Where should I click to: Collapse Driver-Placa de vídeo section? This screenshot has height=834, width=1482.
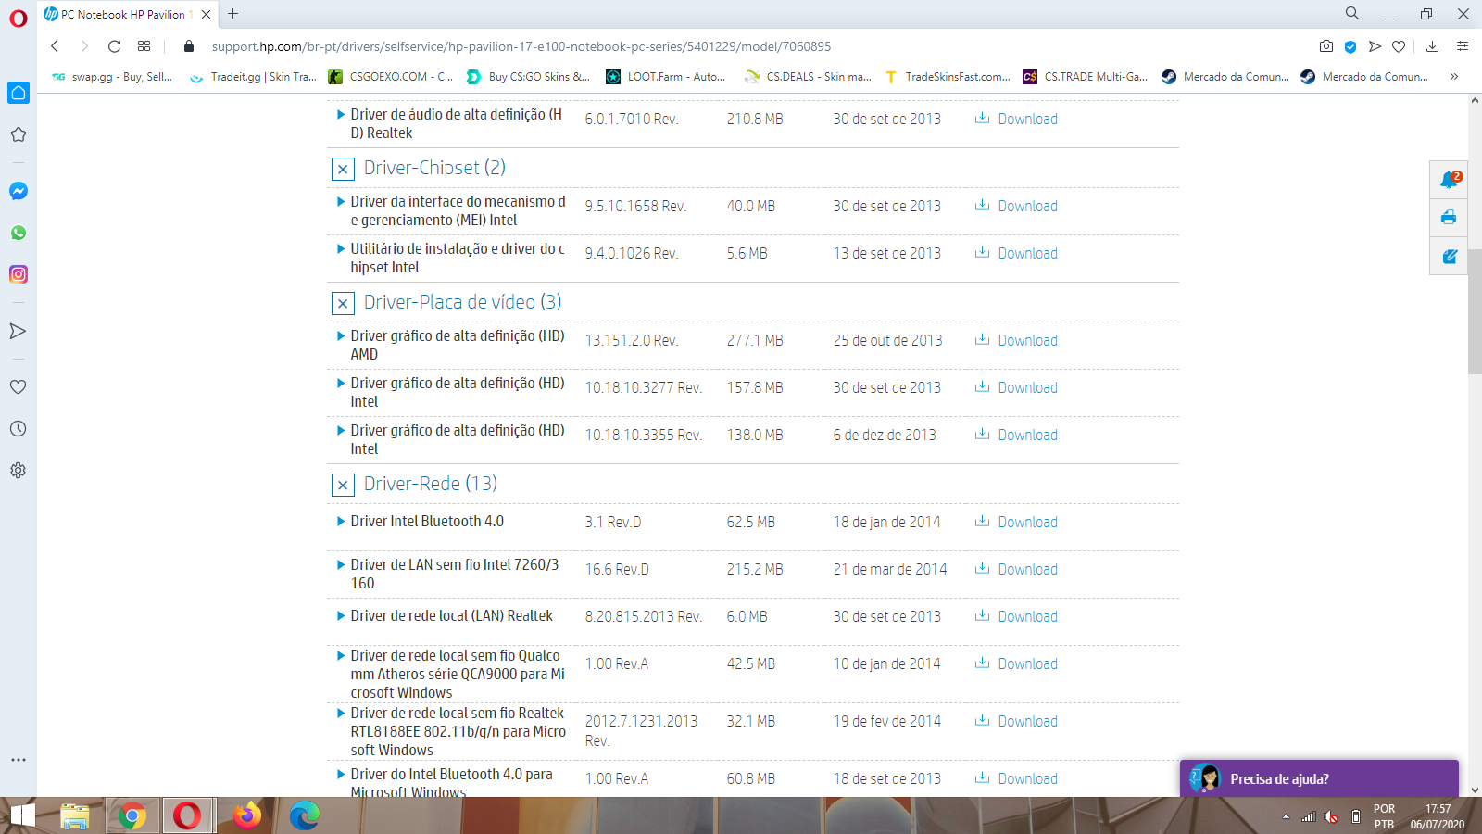(343, 303)
